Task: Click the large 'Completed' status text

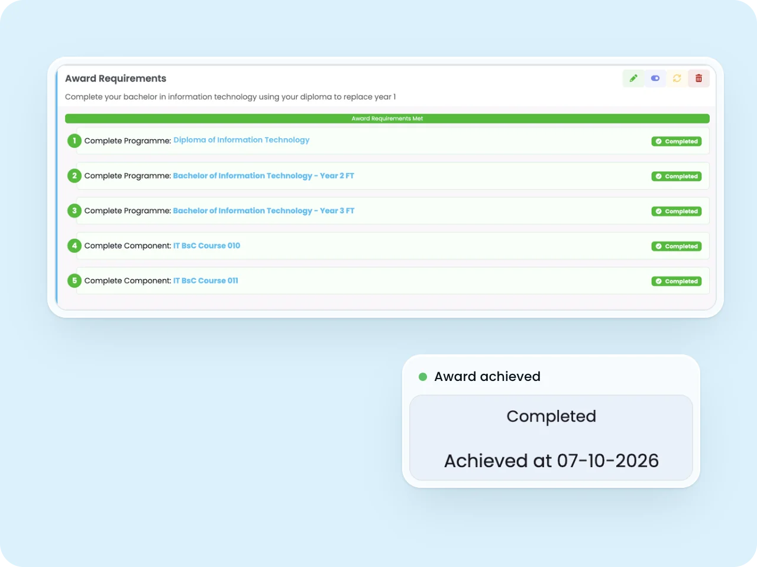Action: pyautogui.click(x=551, y=416)
